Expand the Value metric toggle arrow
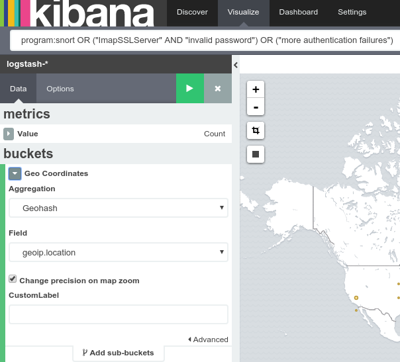This screenshot has width=400, height=362. click(x=9, y=134)
